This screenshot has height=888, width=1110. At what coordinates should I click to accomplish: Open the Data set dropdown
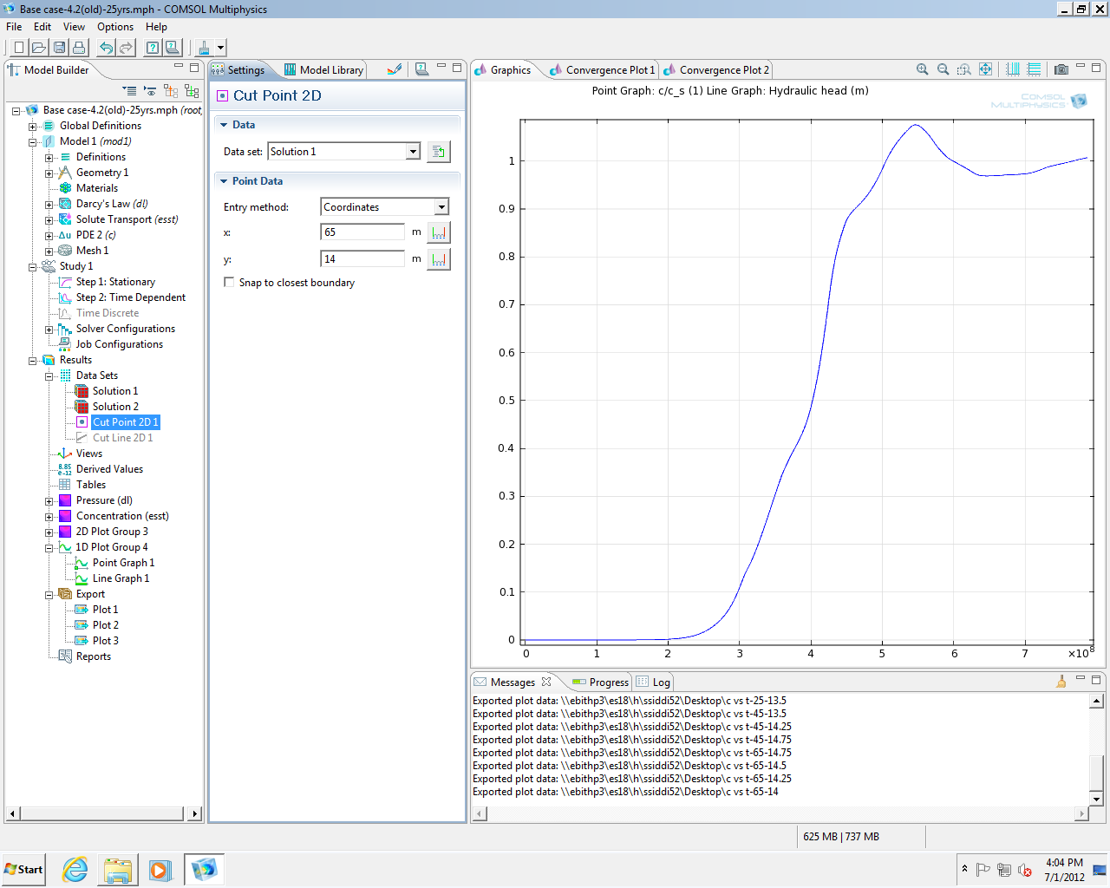tap(413, 152)
